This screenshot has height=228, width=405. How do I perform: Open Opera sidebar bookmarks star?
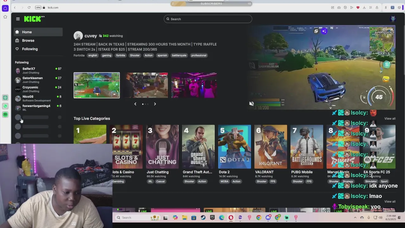coord(5,17)
